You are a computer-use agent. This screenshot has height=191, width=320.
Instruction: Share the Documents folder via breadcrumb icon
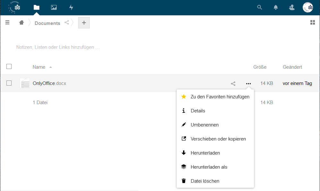(x=67, y=23)
